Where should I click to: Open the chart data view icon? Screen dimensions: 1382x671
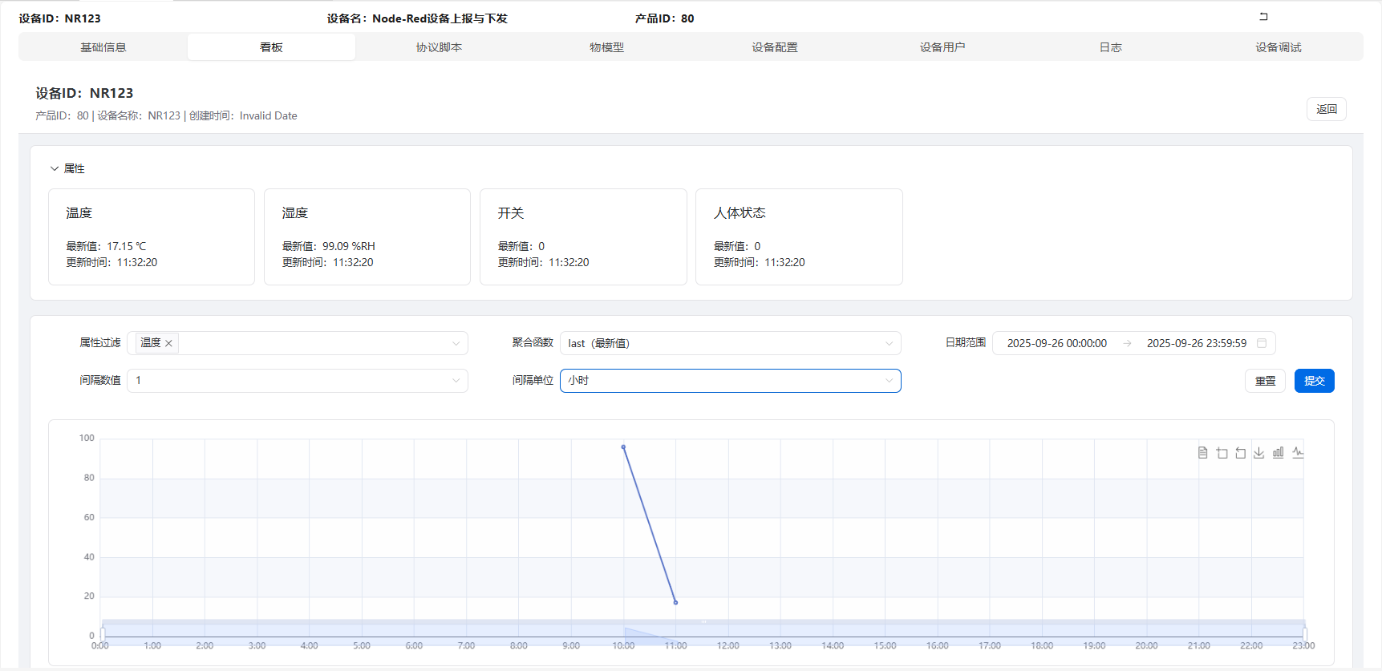point(1202,453)
